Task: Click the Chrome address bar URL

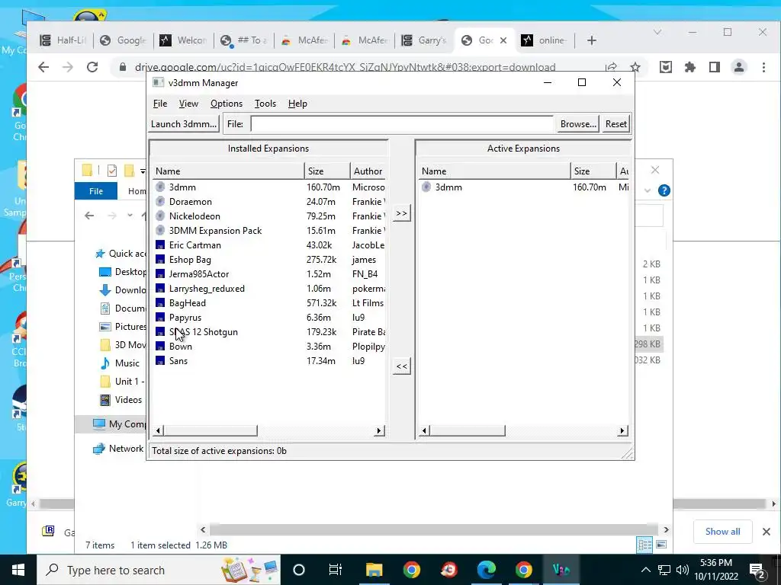Action: click(345, 67)
